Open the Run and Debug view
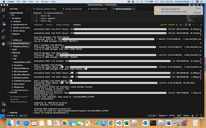The width and height of the screenshot is (206, 128). click(x=3, y=30)
